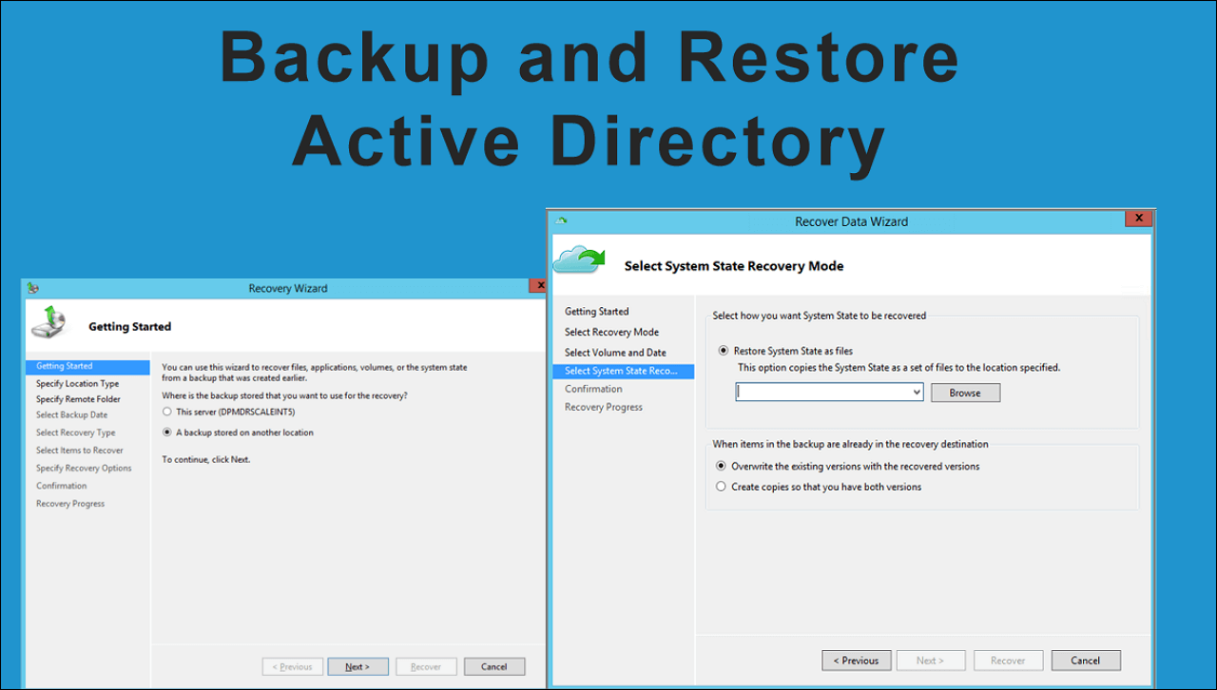Open the file location dropdown in Recover Data Wizard

pyautogui.click(x=915, y=392)
